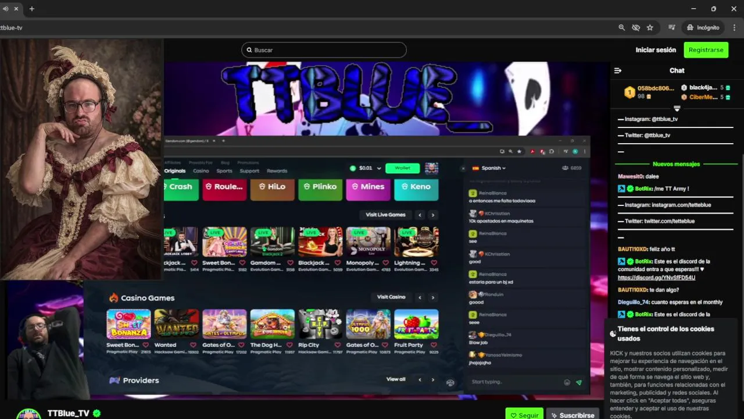The image size is (744, 419).
Task: Click the crossed-out eye tracking icon
Action: 636,27
